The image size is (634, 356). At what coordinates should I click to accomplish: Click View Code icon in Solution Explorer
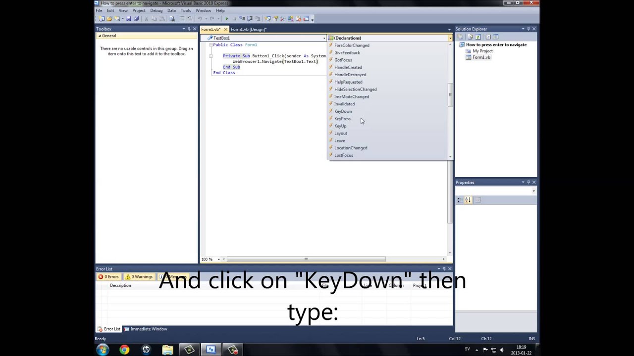488,37
